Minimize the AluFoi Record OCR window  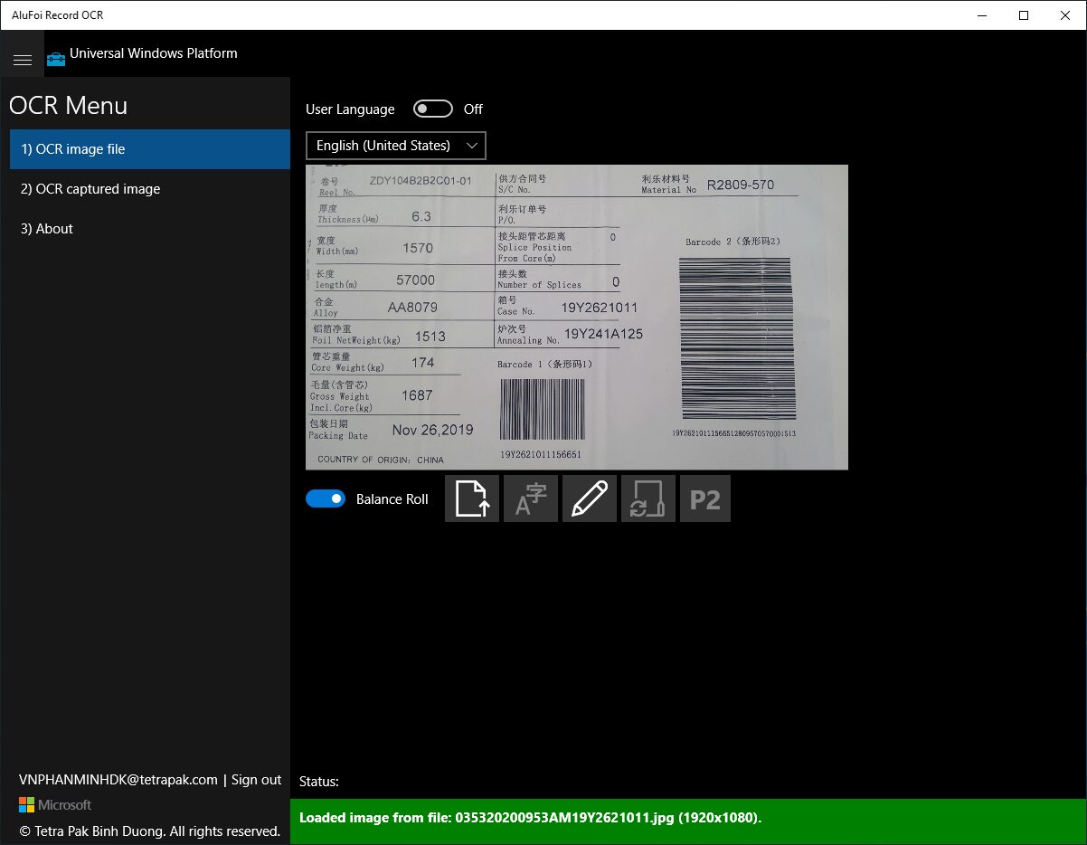point(982,15)
